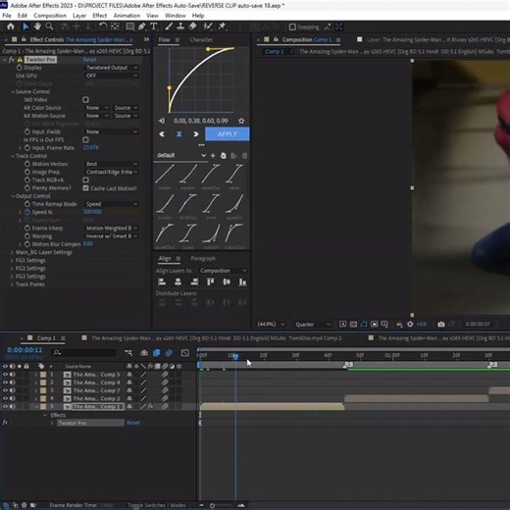Select the Puppet Pin tool
510x510 pixels.
coord(222,26)
